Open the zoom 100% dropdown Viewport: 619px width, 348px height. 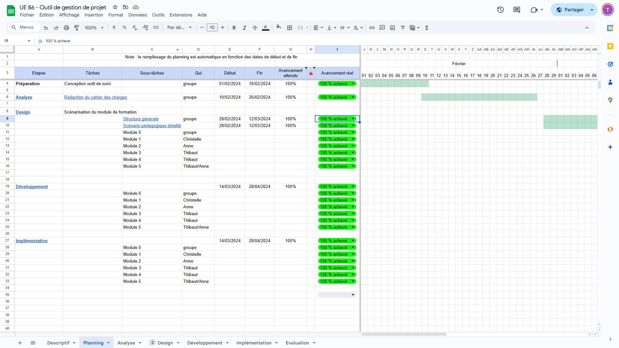[x=94, y=28]
